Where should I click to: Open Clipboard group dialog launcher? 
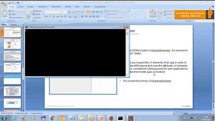23,21
